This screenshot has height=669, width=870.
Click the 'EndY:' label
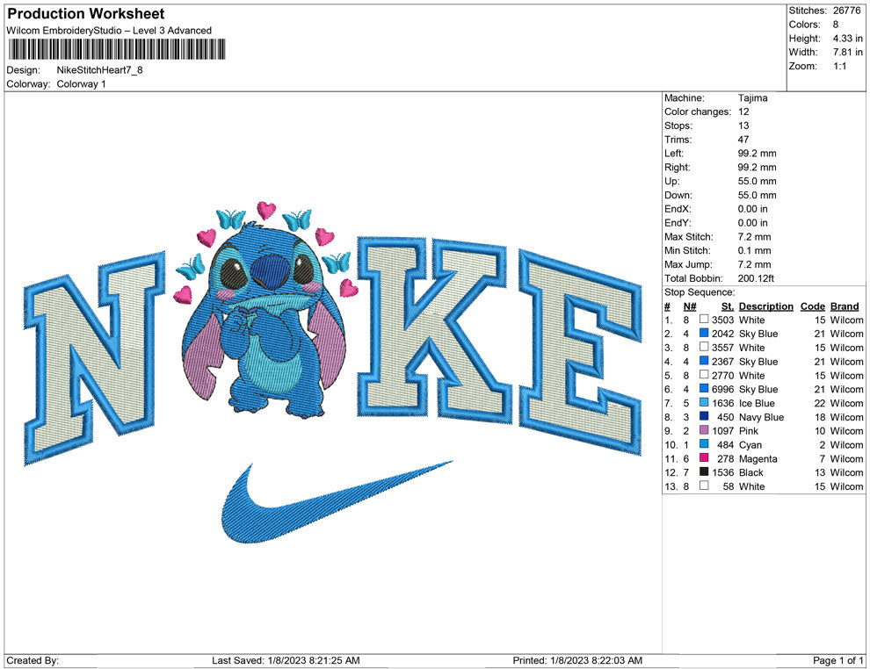[678, 223]
